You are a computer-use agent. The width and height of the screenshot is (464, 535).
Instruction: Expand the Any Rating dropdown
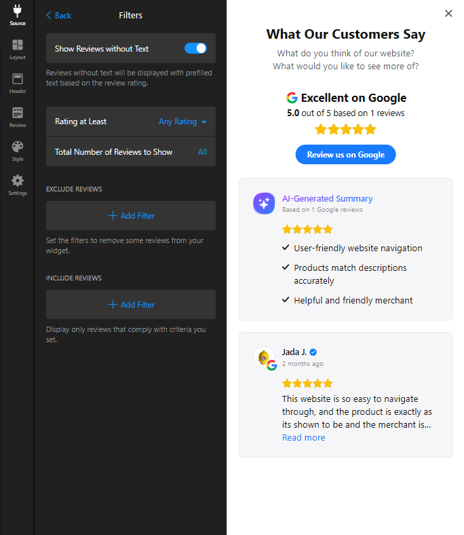182,122
